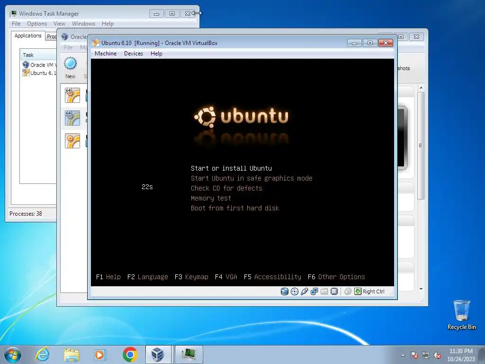Click the Oracle VM VirtualBox Manager title icon

pyautogui.click(x=64, y=36)
